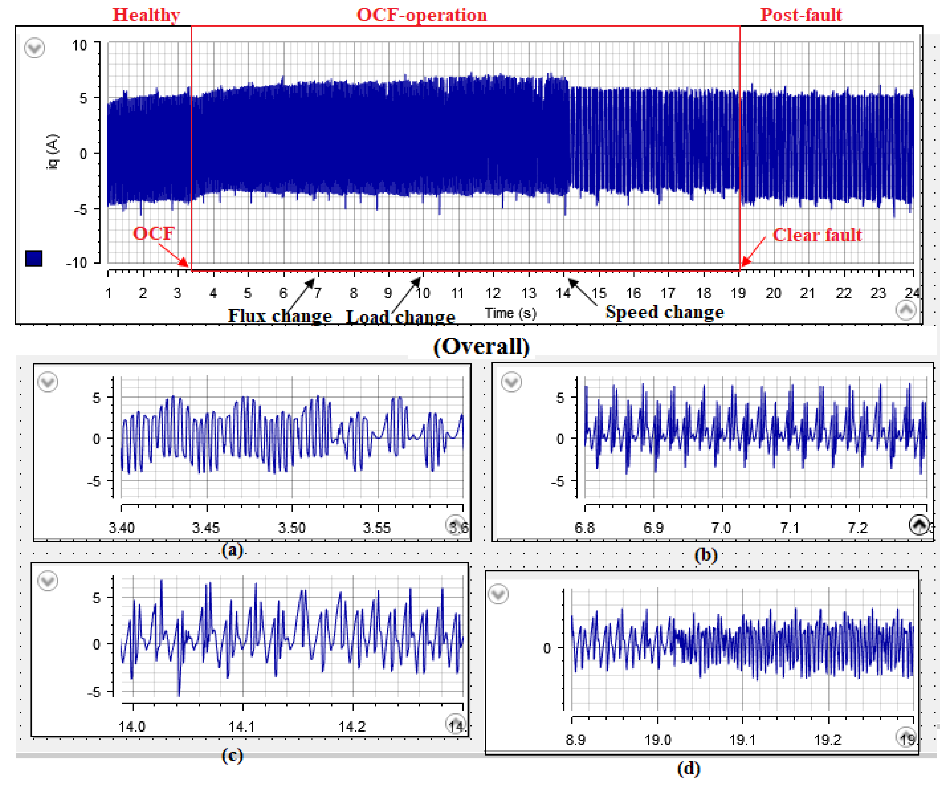This screenshot has height=787, width=946.
Task: Expand the down-chevron menu in plot (b)
Action: coord(511,382)
